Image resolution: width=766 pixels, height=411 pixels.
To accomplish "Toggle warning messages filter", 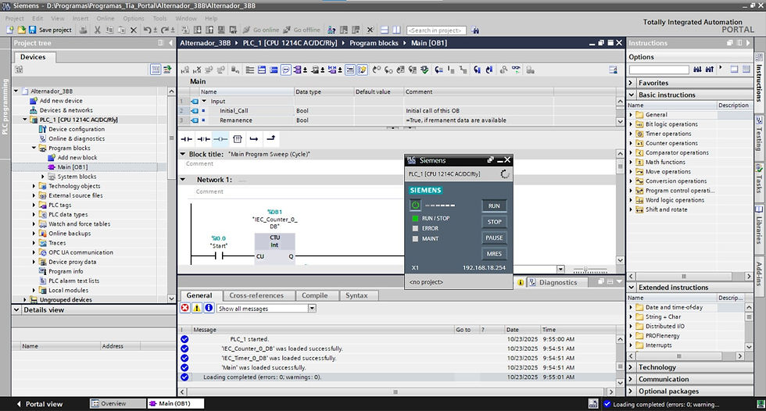I will point(197,308).
